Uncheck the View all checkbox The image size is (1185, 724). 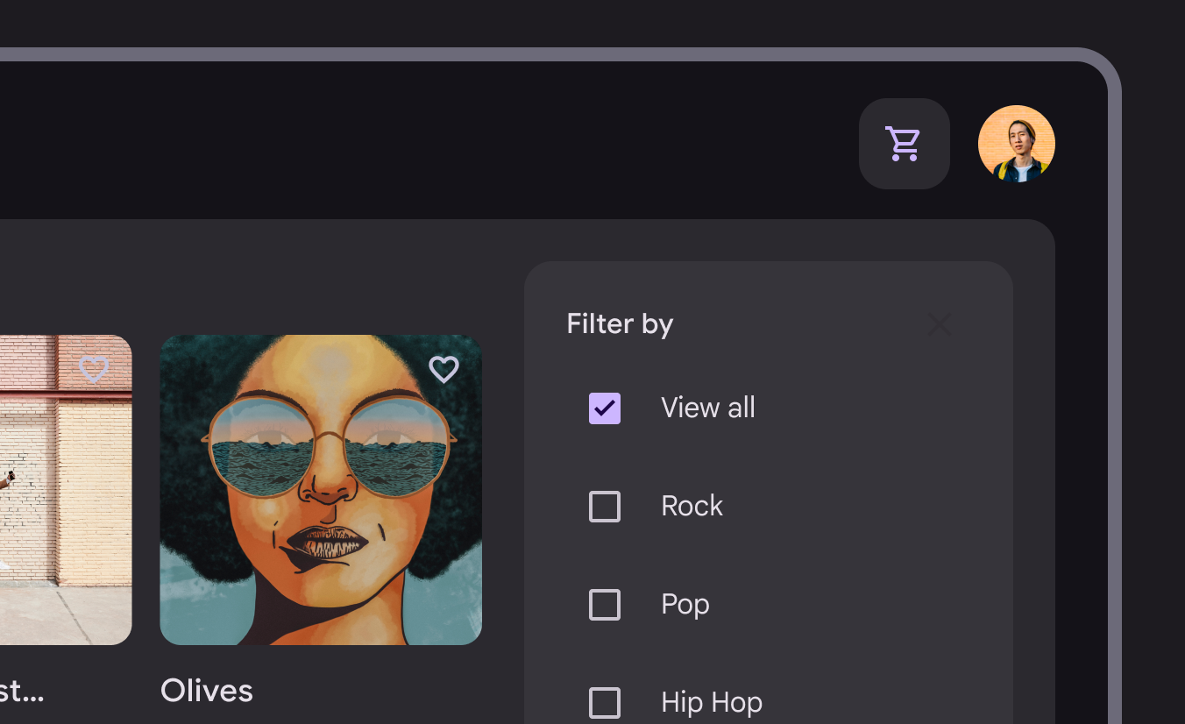[x=605, y=408]
